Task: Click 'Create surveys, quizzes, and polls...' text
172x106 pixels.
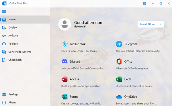Action: 82,103
